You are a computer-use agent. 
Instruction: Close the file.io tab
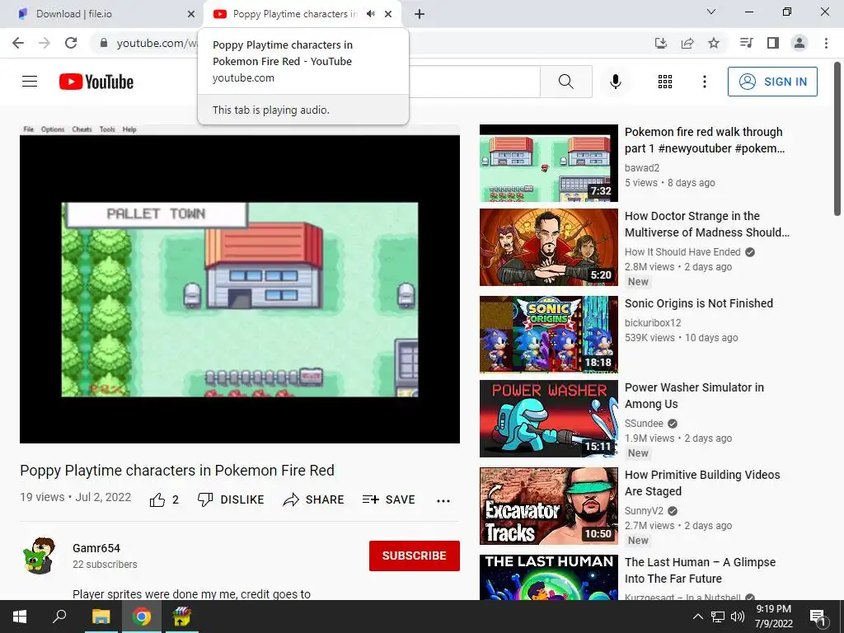point(191,14)
